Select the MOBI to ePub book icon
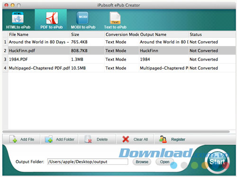 pos(82,18)
